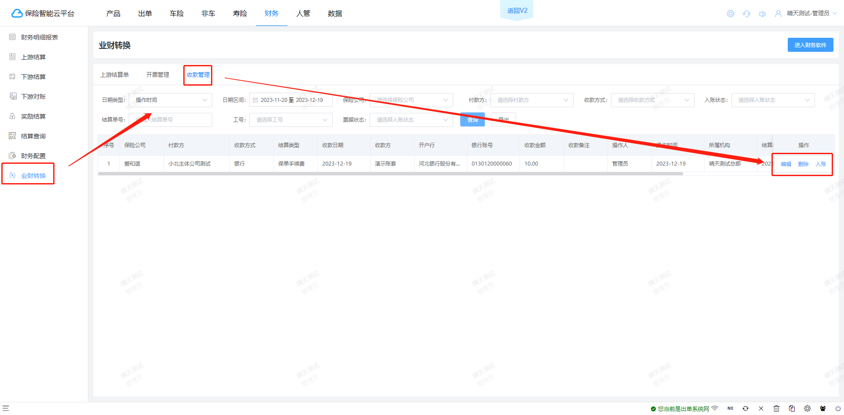Click the 奖励结算 sidebar icon
This screenshot has height=415, width=844.
click(x=12, y=116)
